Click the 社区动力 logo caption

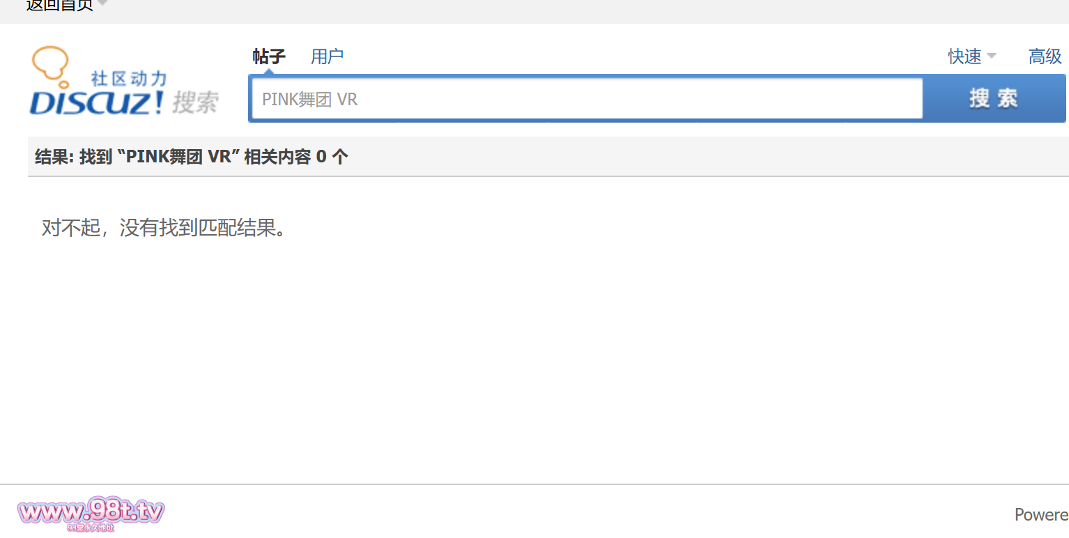pyautogui.click(x=129, y=78)
